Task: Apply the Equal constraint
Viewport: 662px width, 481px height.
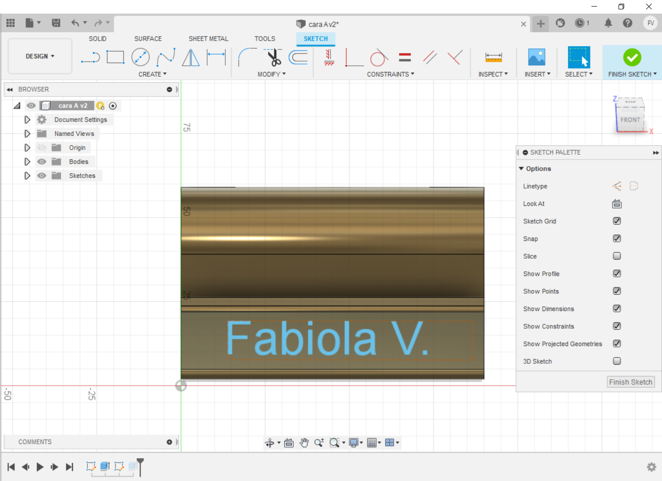Action: tap(405, 57)
